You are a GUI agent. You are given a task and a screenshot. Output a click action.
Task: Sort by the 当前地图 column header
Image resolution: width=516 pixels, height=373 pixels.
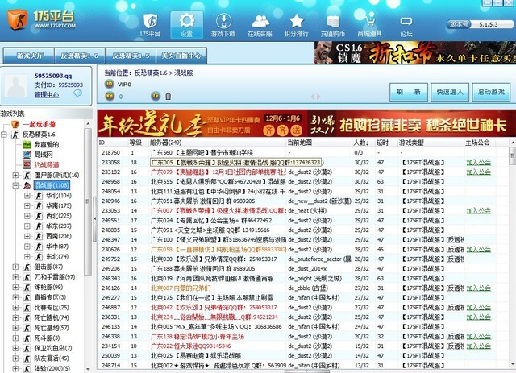pyautogui.click(x=319, y=143)
